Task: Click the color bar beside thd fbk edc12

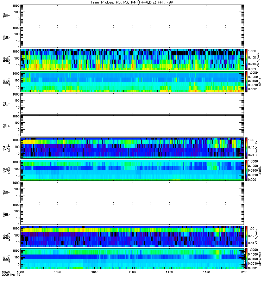Action: 246,148
